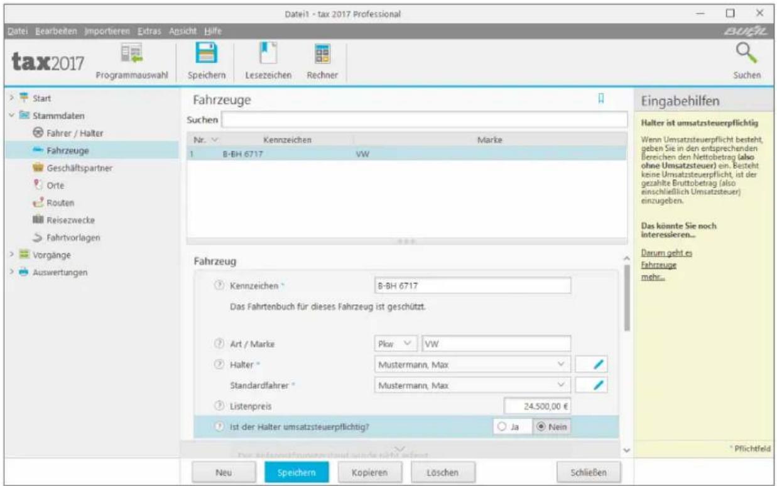Click the Kennzeichen column header
Viewport: 777px width, 486px height.
coord(287,139)
